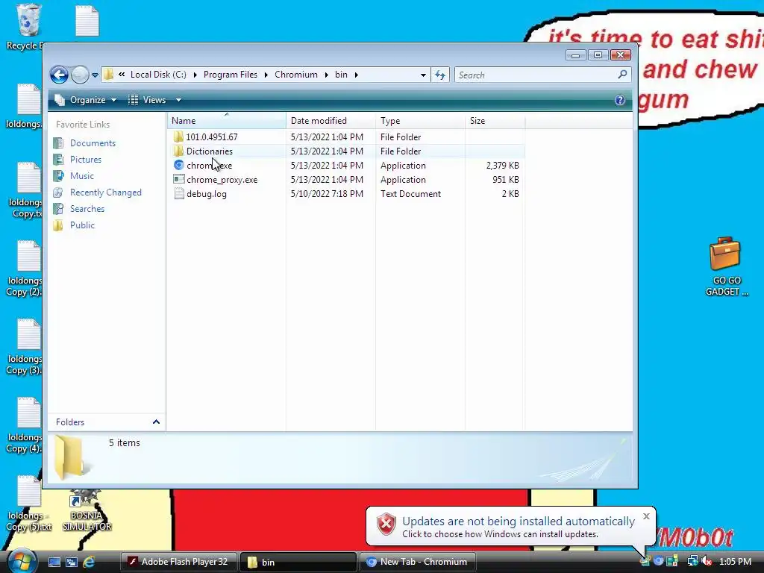
Task: Select Local Disk (C:) in breadcrumb
Action: pos(158,75)
